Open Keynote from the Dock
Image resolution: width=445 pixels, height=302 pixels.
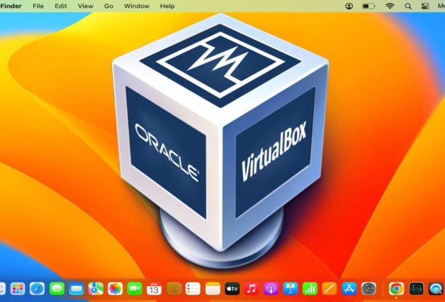(291, 289)
